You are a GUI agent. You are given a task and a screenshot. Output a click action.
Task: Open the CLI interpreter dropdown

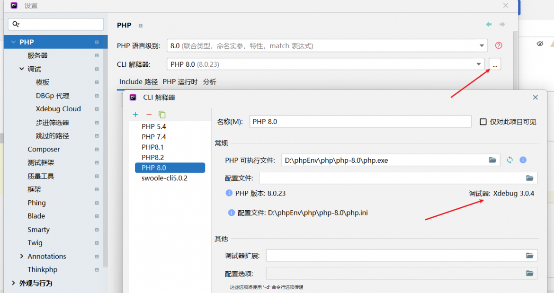tap(478, 64)
